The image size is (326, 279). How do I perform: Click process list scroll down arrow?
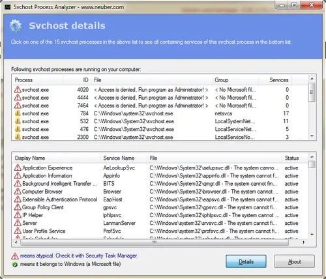312,136
